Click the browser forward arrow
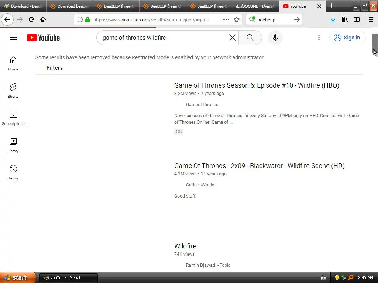 pos(20,20)
